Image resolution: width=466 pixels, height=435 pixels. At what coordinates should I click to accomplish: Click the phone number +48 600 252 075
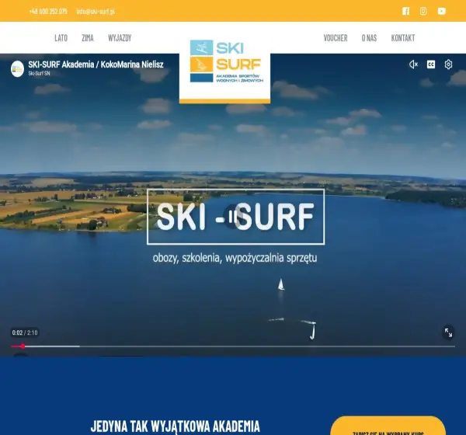(x=48, y=12)
